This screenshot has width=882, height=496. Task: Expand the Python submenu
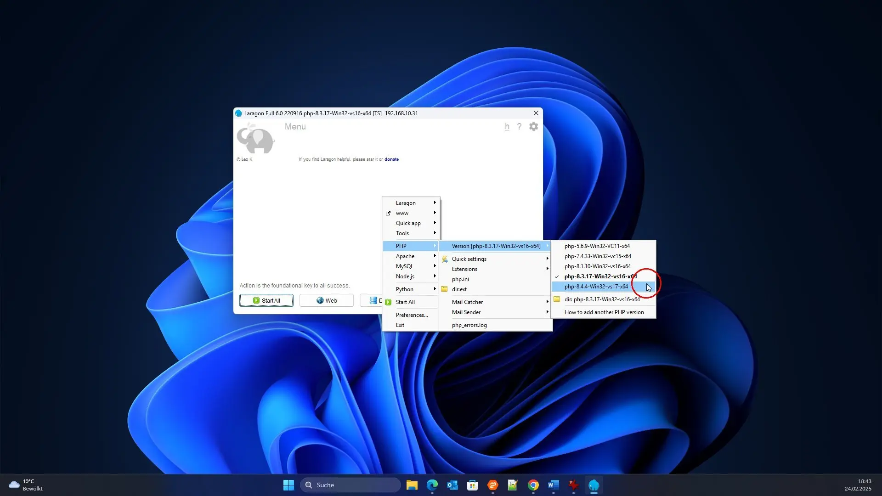411,289
